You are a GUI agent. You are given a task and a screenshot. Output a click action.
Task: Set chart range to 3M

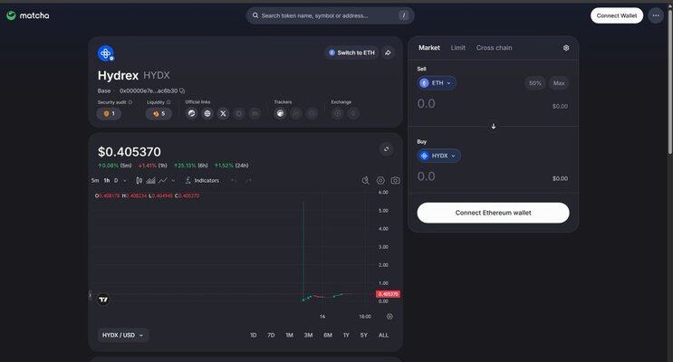tap(308, 335)
